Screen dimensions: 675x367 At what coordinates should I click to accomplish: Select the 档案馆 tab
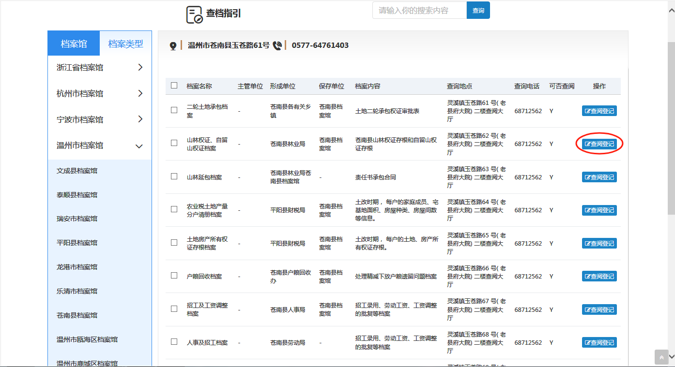[74, 44]
